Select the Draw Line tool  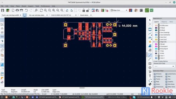click(x=150, y=55)
